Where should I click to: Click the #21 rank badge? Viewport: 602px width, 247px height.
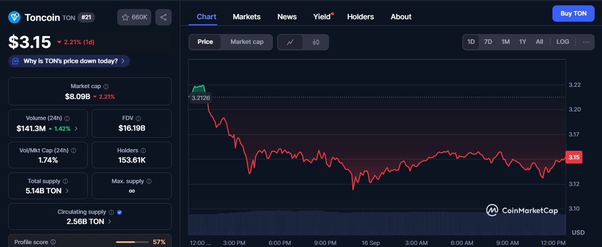pos(86,18)
